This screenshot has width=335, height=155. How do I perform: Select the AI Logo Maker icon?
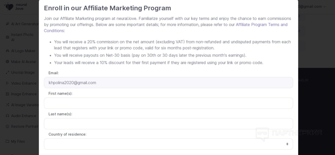(7, 51)
